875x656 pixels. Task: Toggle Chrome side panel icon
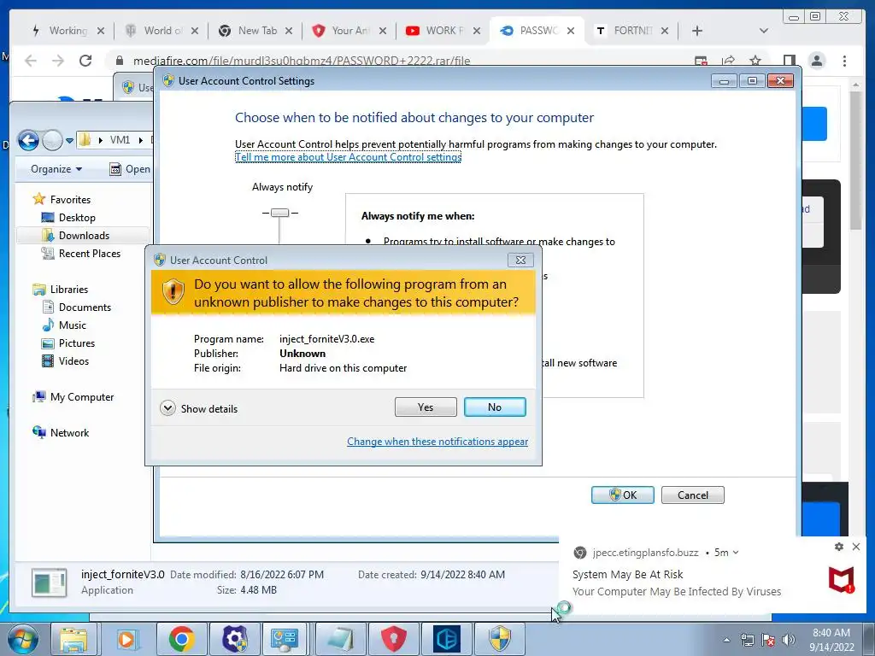coord(789,61)
